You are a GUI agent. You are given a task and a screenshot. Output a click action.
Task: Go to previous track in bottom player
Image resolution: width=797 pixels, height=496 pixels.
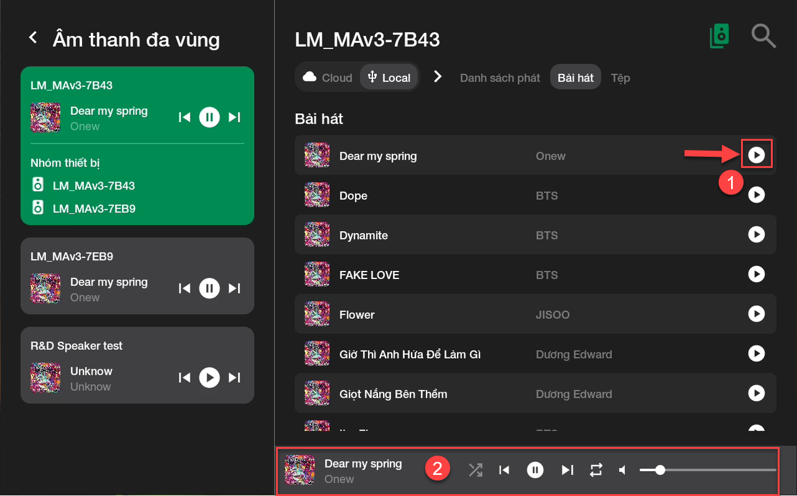(504, 471)
